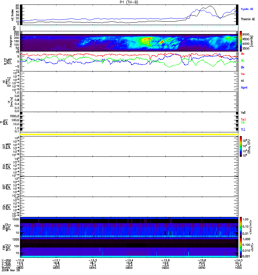Click the mV/m FBK color bar
258x275 pixels.
[241, 227]
